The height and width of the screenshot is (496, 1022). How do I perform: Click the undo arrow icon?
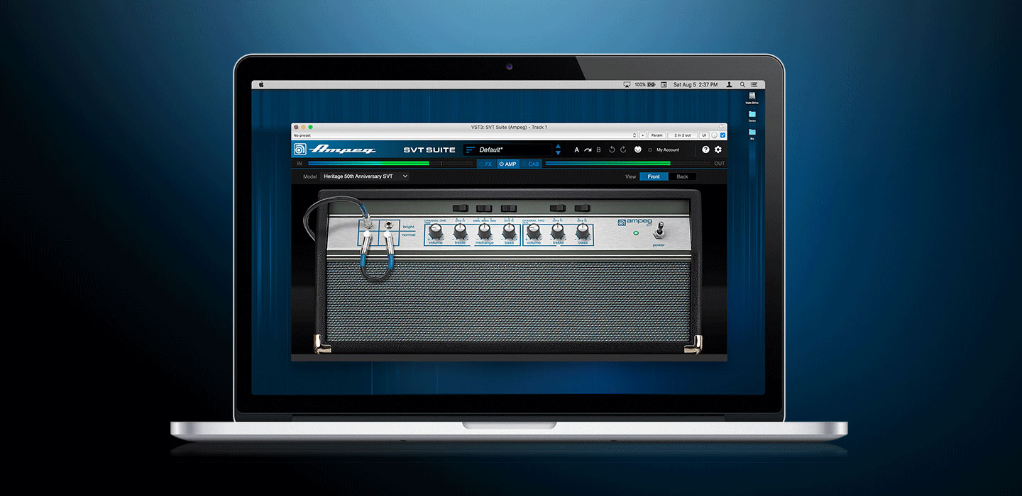(x=612, y=150)
